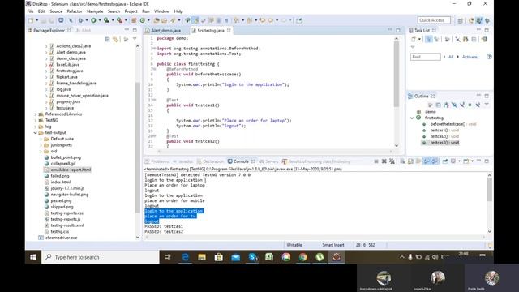Select emailable-report.html in Package Explorer
The height and width of the screenshot is (292, 519).
(x=71, y=170)
